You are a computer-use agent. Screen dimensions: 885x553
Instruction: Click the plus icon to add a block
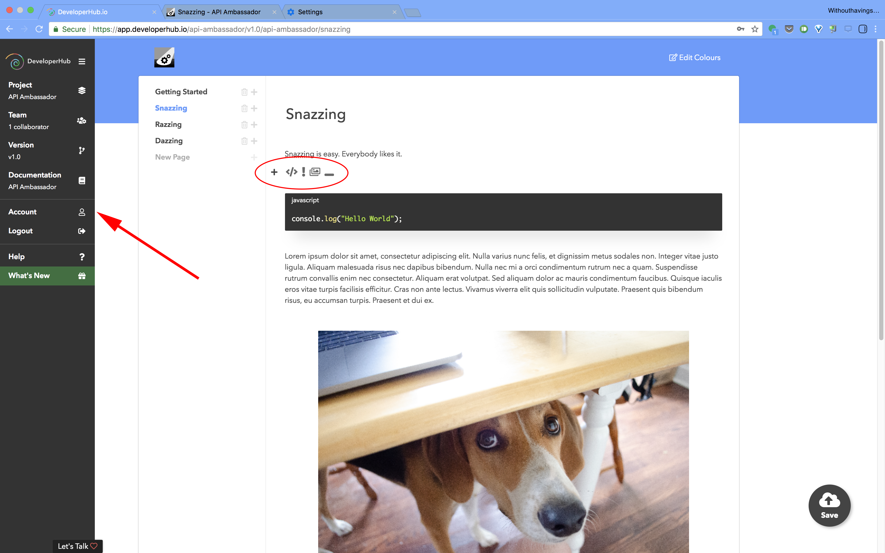tap(274, 172)
